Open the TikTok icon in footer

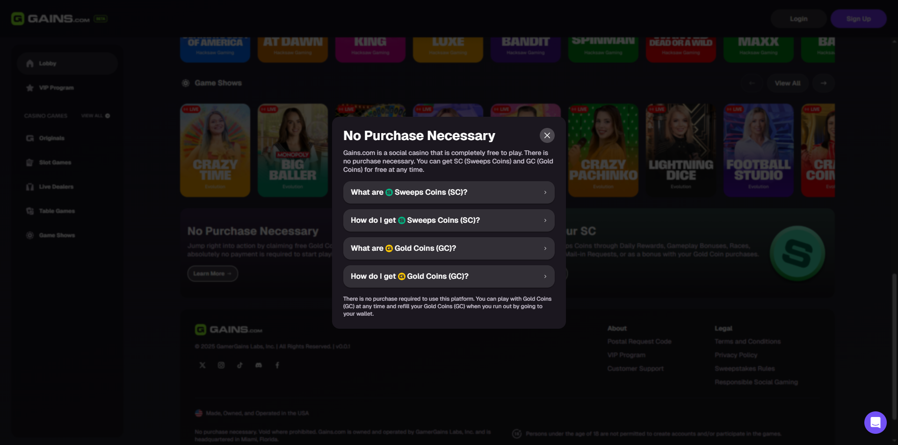(240, 365)
